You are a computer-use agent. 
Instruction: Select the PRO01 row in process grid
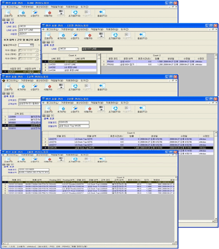coord(154,61)
